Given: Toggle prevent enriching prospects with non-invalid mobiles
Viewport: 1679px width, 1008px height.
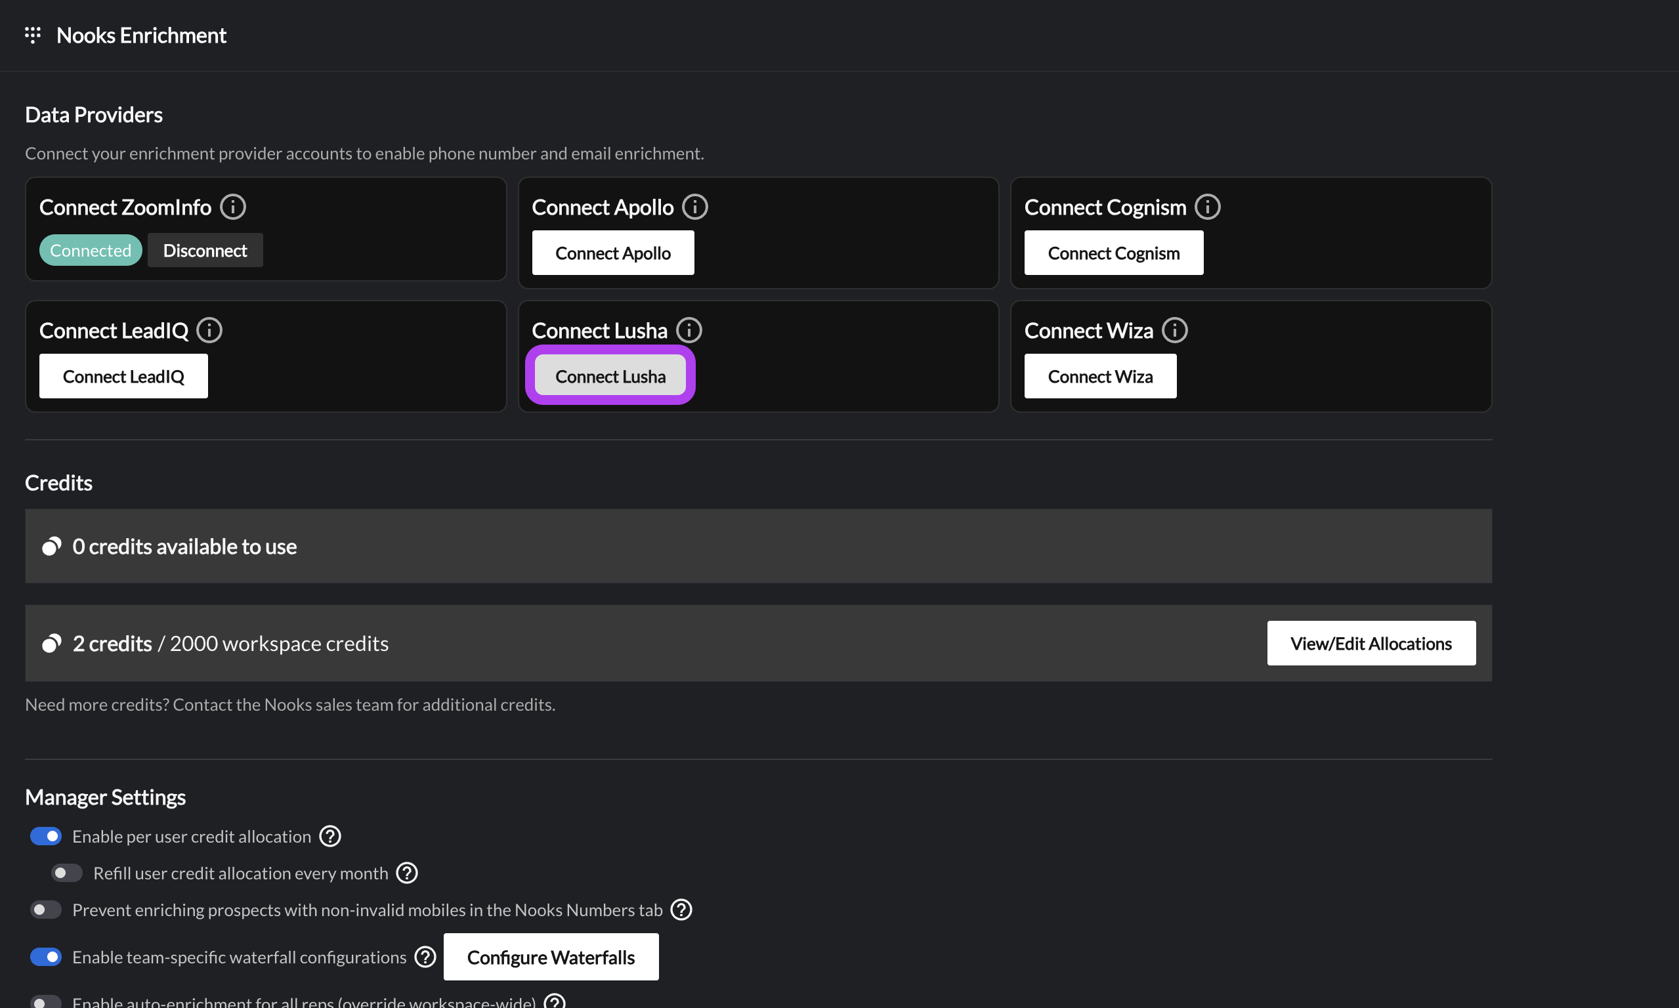Looking at the screenshot, I should click(45, 910).
